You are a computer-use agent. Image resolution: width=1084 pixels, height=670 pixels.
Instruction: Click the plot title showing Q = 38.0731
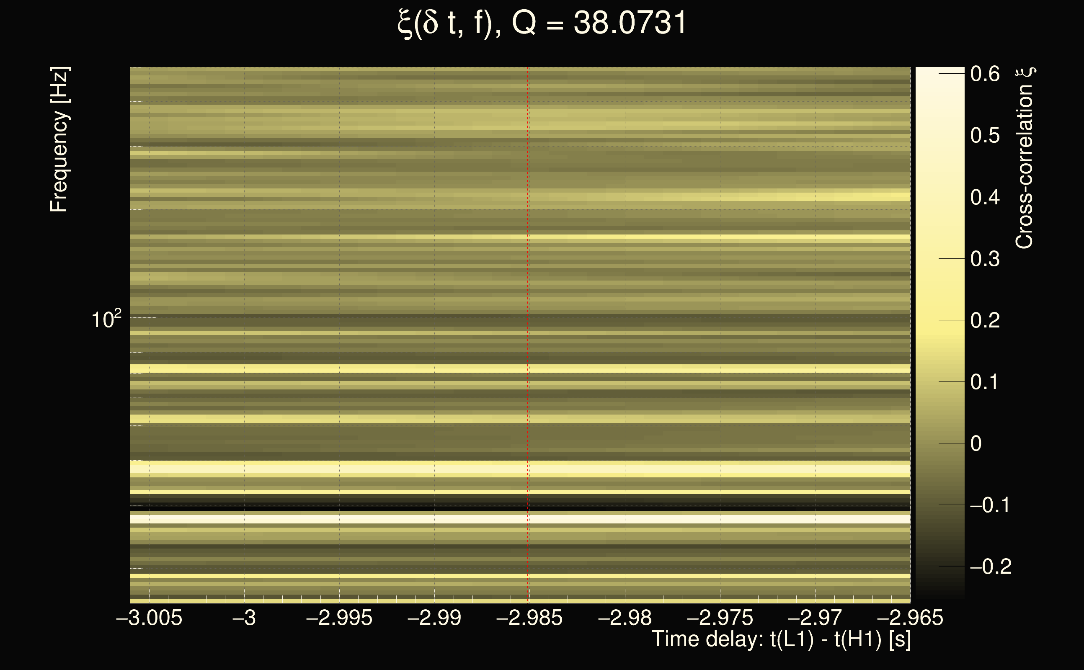tap(542, 23)
